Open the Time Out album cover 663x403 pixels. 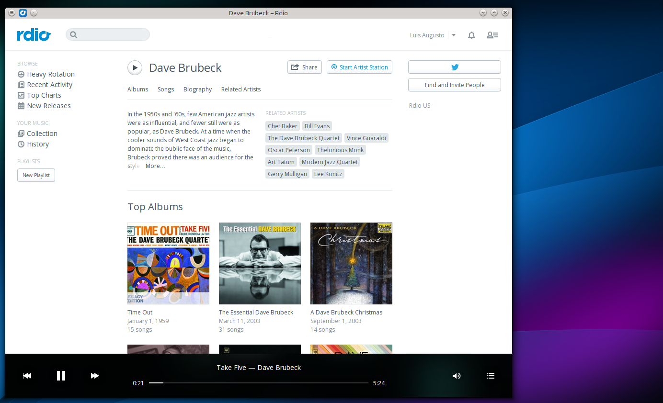click(168, 263)
